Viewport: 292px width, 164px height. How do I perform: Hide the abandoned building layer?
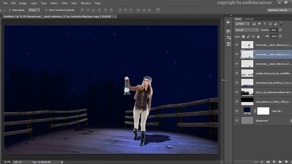pyautogui.click(x=237, y=83)
